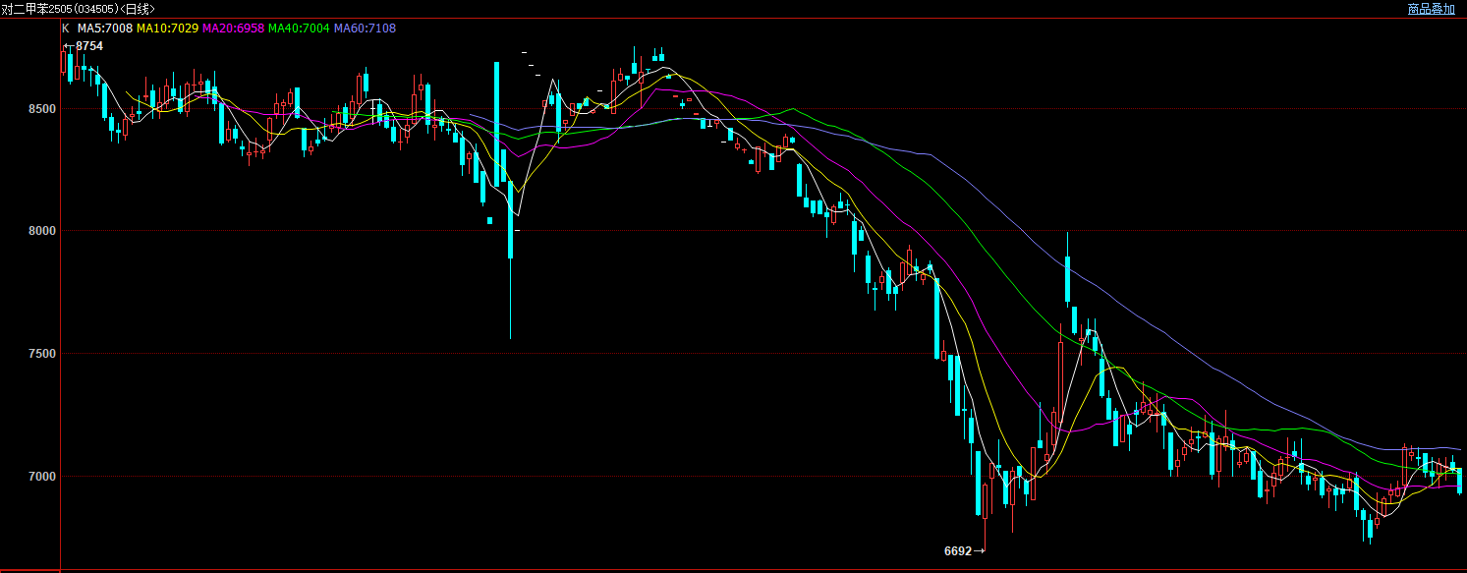The width and height of the screenshot is (1467, 573).
Task: Open the 商品叠加 link
Action: (1431, 9)
